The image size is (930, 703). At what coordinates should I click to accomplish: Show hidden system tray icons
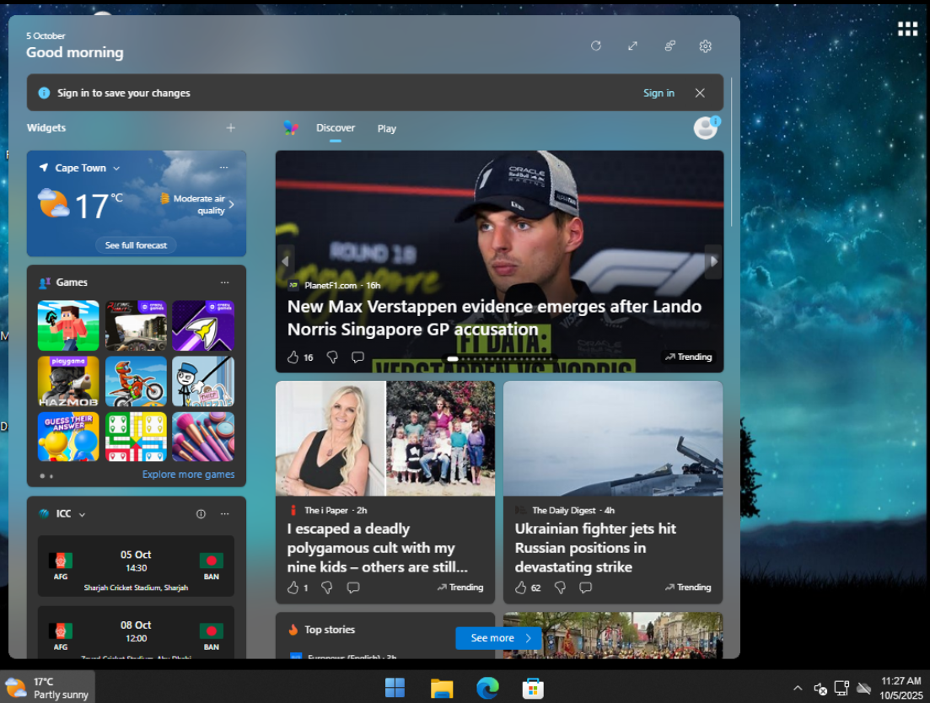[798, 688]
